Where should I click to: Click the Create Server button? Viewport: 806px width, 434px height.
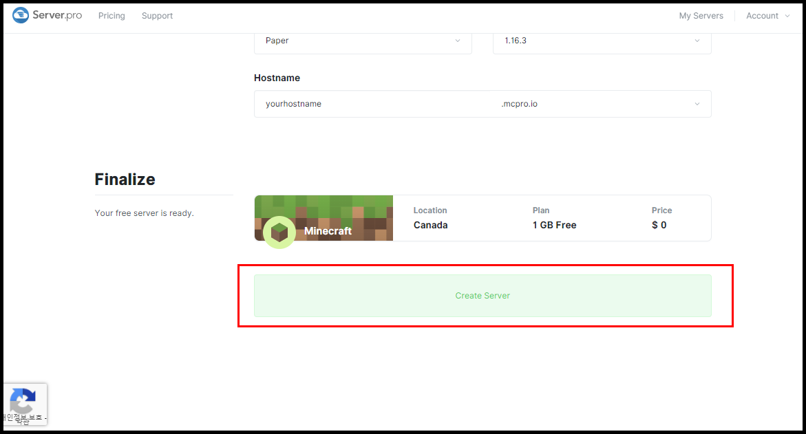coord(482,296)
